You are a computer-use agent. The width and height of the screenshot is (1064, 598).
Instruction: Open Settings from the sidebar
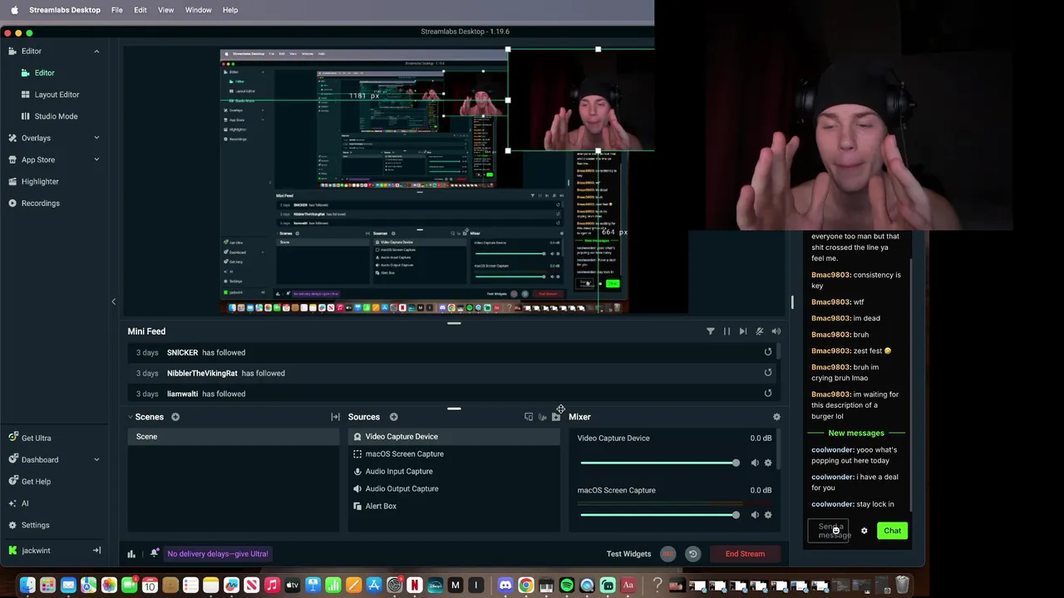click(x=35, y=525)
